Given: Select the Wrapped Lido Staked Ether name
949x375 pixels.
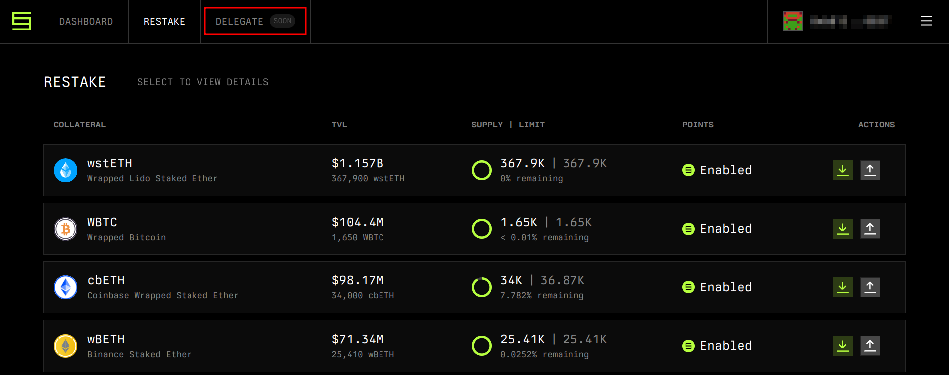Looking at the screenshot, I should point(153,178).
